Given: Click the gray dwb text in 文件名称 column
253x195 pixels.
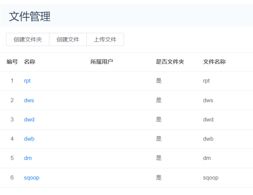Looking at the screenshot, I should coord(208,139).
